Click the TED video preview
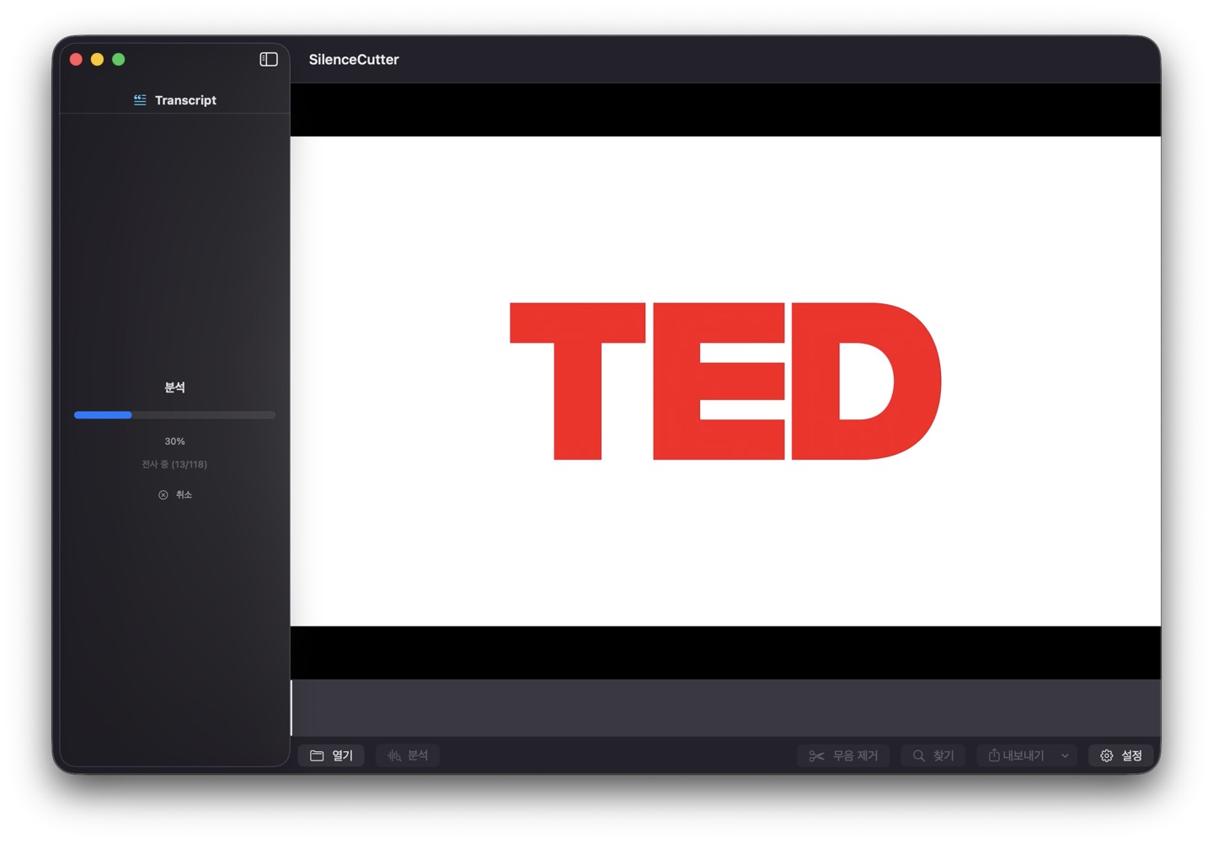1213x843 pixels. (x=725, y=381)
